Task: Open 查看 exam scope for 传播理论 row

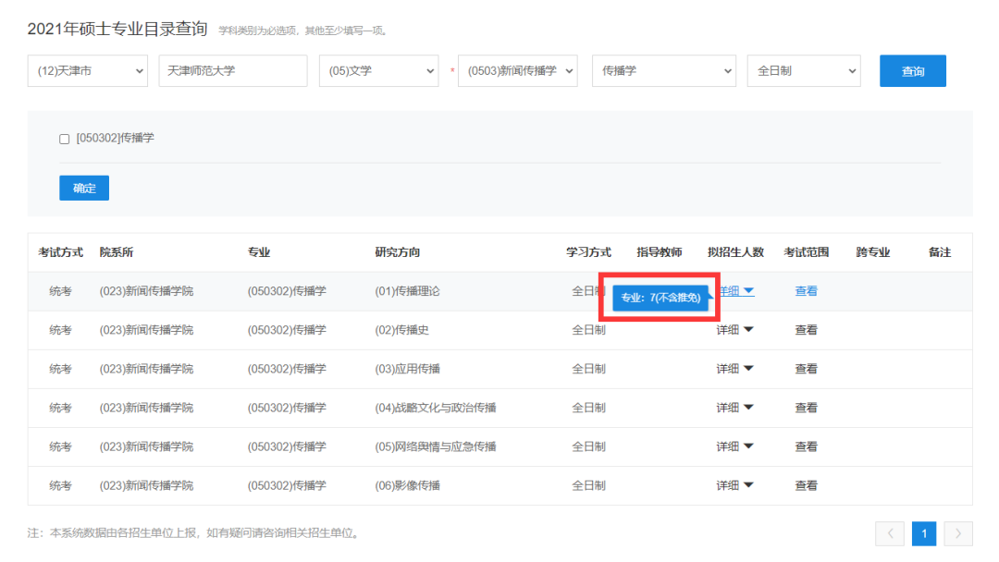Action: [806, 291]
